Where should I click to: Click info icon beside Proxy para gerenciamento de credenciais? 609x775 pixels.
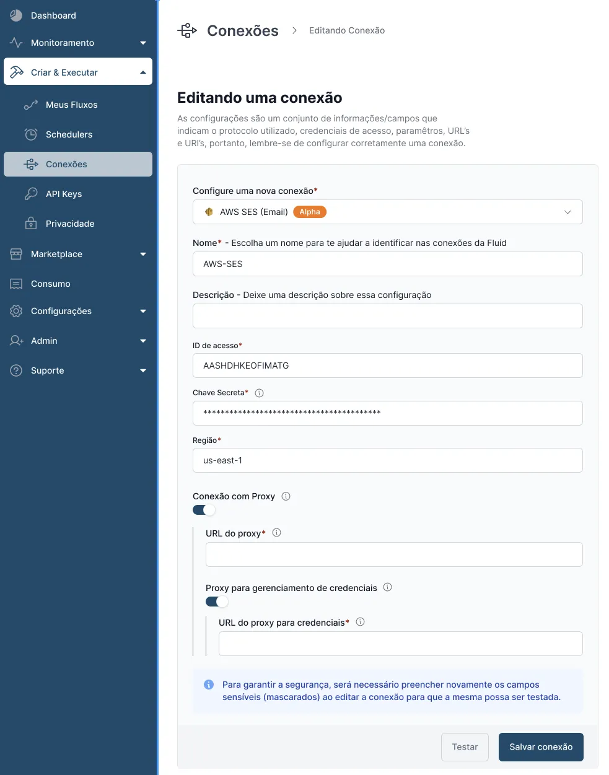(x=388, y=587)
